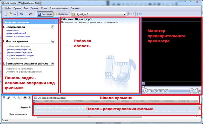
Task: Click the Сохранение на компьютере entry
Action: point(19,69)
